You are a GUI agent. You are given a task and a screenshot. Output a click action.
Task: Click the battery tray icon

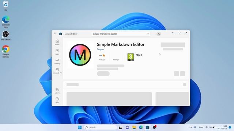[x=214, y=127]
